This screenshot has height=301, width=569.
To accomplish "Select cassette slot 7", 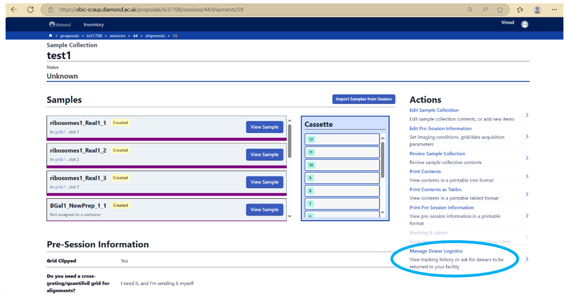I will coord(342,204).
